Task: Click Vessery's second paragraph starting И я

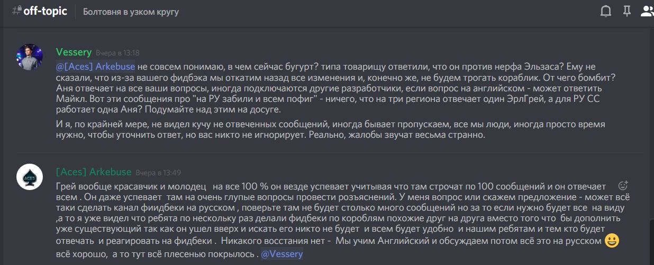Action: 330,129
